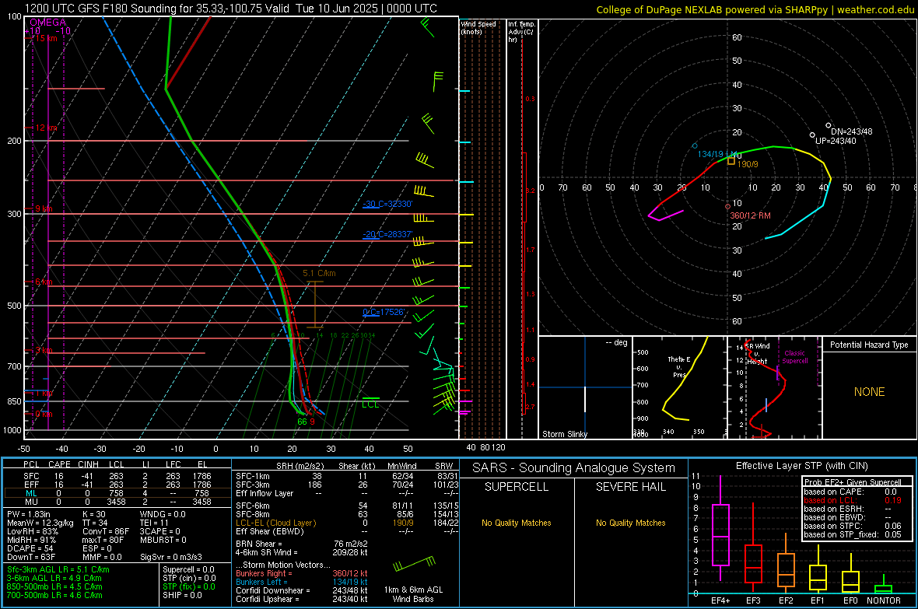This screenshot has height=609, width=918.
Task: Click the DCAPE = 54 value
Action: [30, 548]
